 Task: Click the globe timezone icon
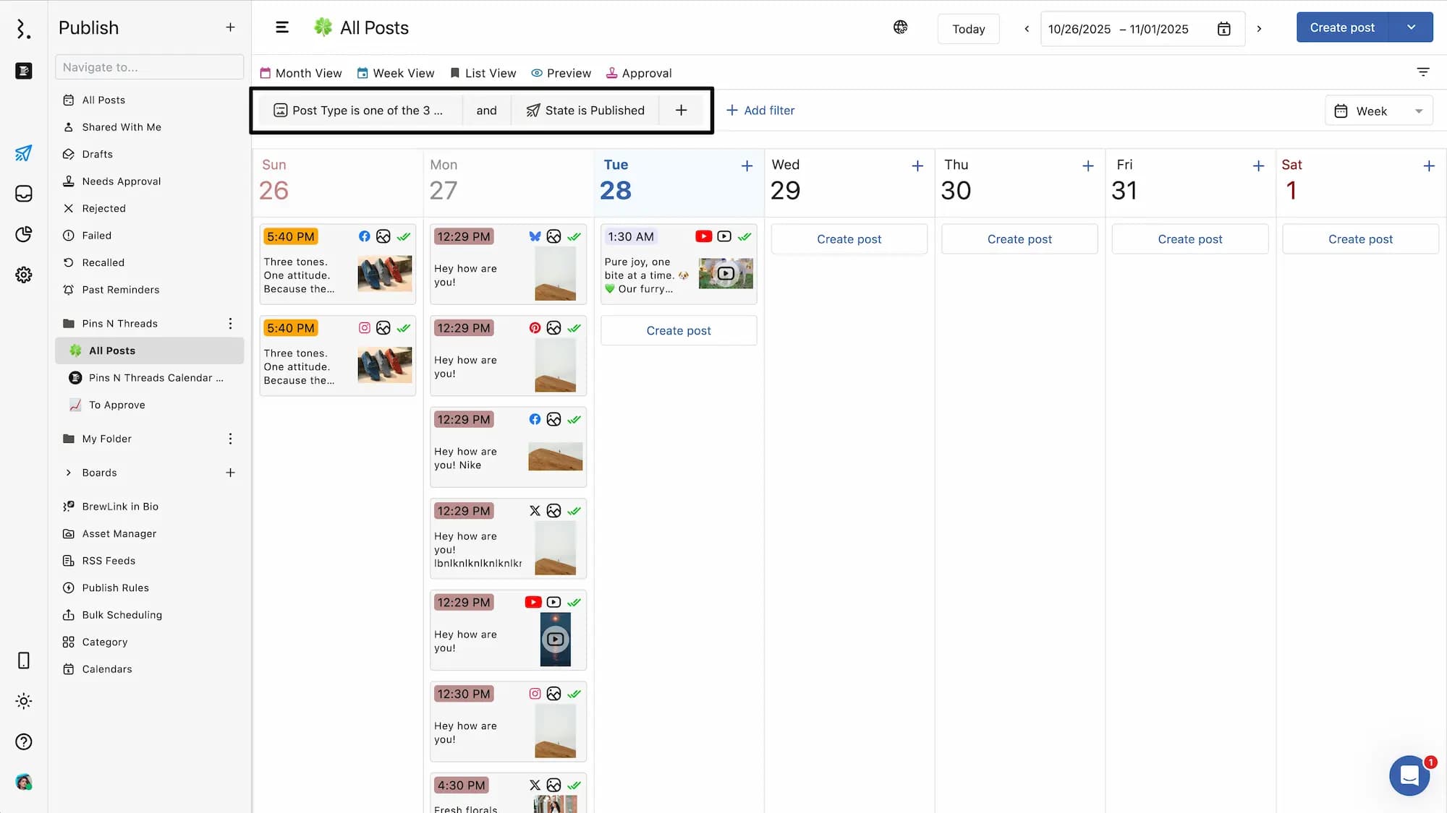pos(900,27)
